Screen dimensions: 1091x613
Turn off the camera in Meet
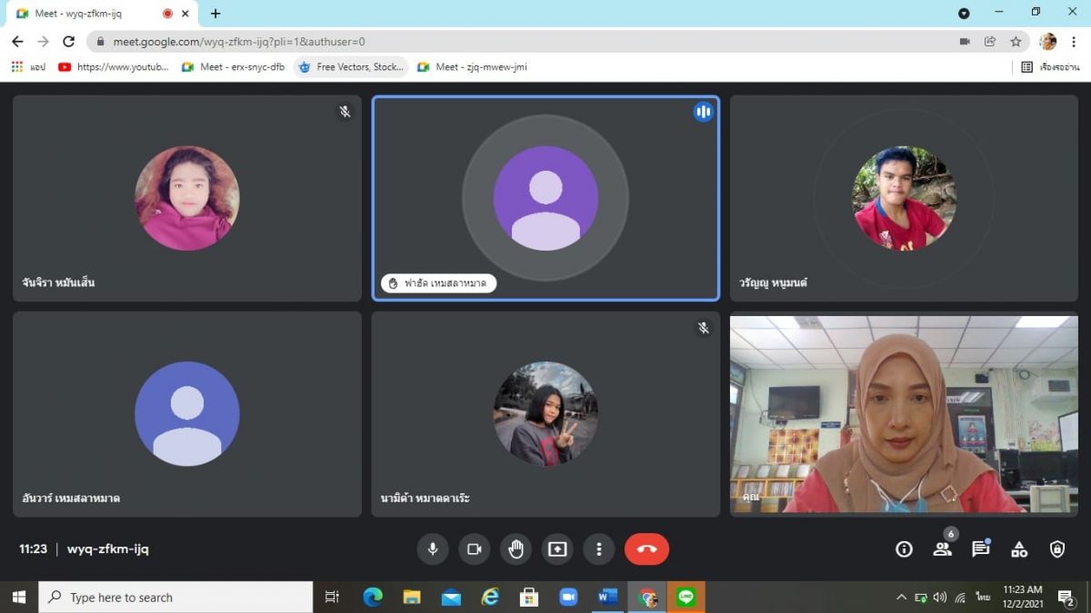[474, 549]
